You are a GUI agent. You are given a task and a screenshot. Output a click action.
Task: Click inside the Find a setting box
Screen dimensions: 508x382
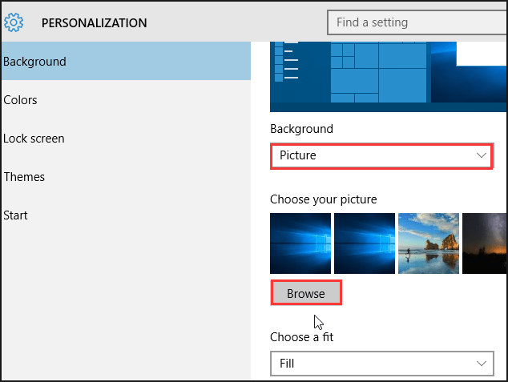pos(417,22)
